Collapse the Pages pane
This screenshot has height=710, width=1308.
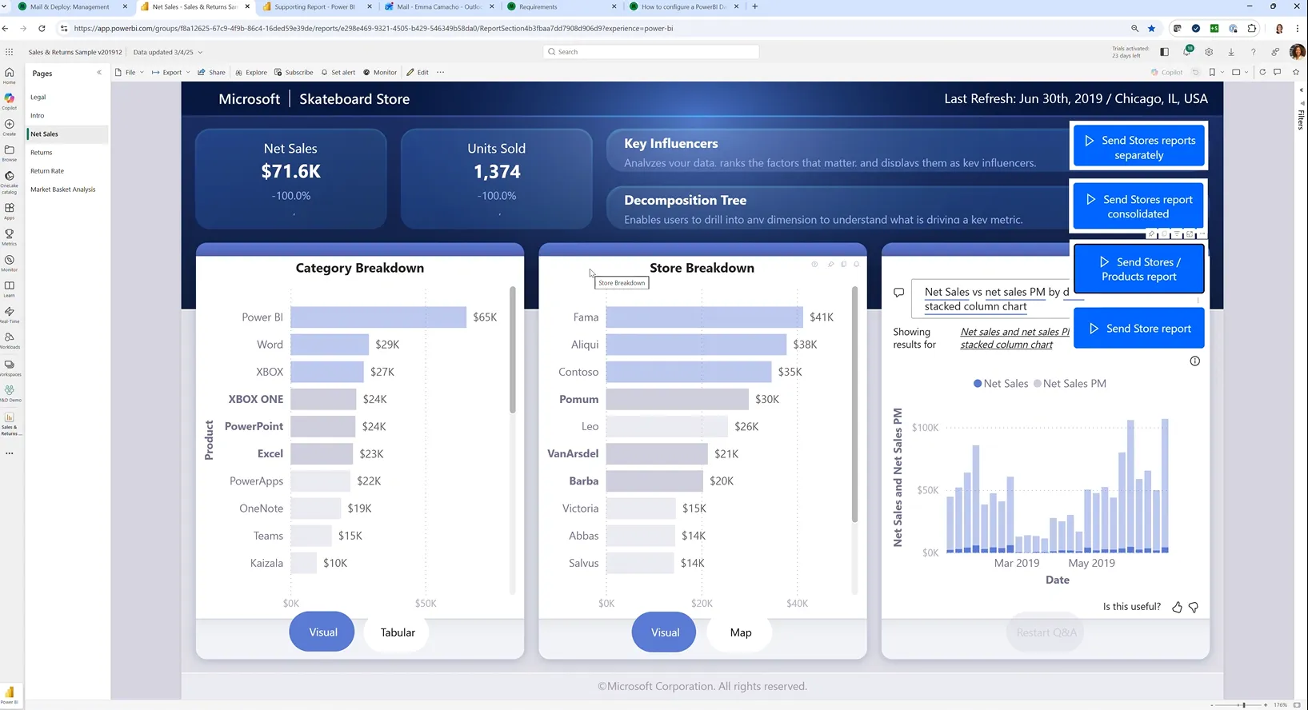tap(99, 73)
